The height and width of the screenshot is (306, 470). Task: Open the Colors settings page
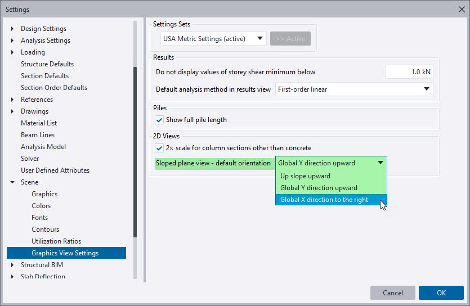click(x=41, y=206)
